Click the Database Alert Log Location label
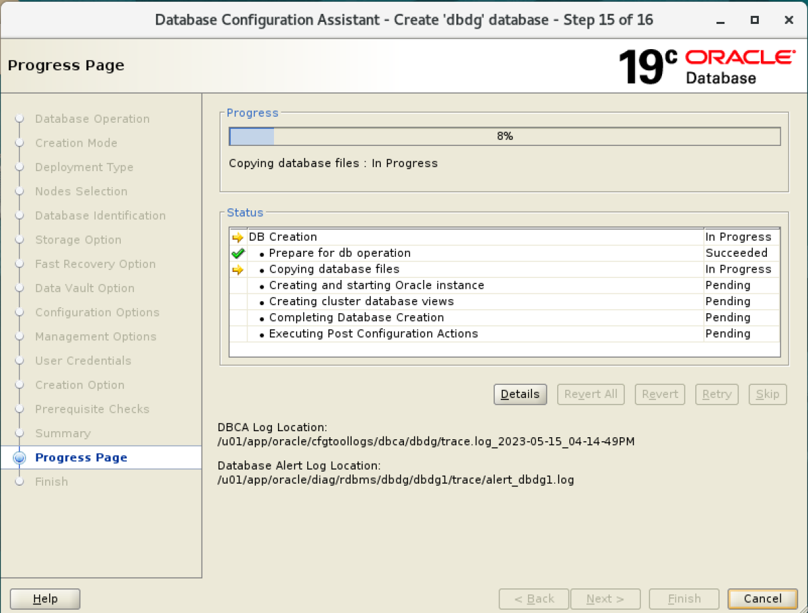Image resolution: width=808 pixels, height=613 pixels. click(299, 466)
